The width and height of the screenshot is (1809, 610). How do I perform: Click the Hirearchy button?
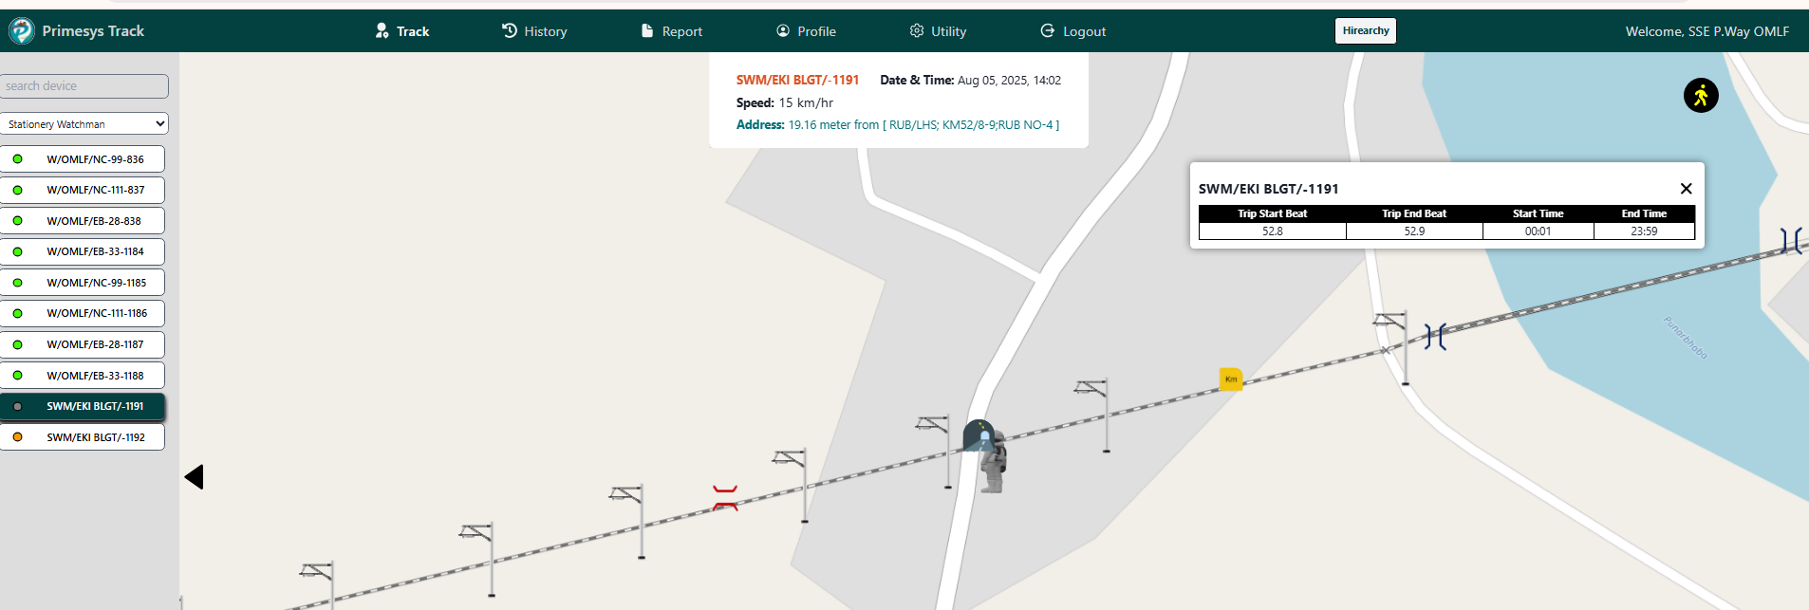1365,31
